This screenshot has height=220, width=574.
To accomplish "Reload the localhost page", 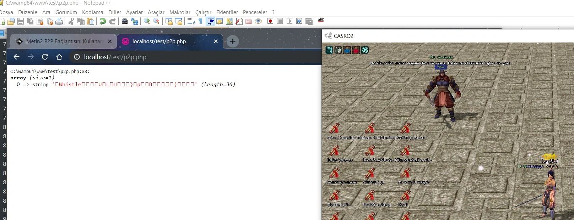I will pos(45,57).
